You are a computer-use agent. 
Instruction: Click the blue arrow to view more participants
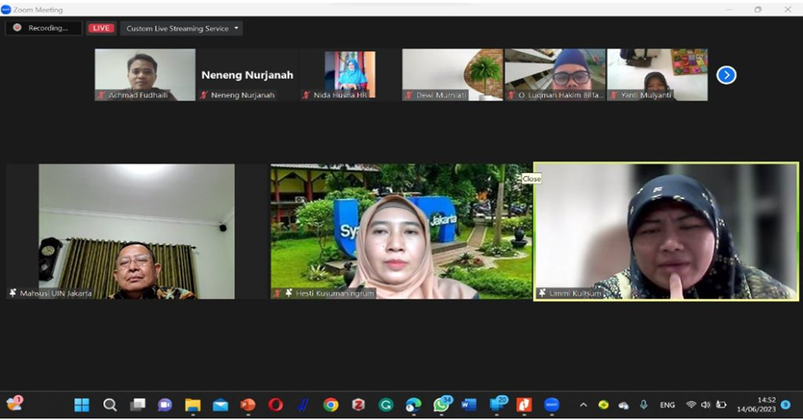(725, 76)
